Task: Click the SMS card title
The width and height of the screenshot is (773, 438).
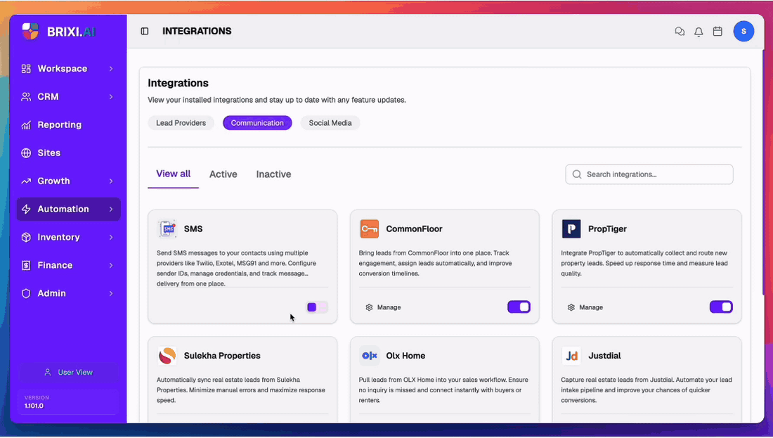Action: (x=193, y=229)
